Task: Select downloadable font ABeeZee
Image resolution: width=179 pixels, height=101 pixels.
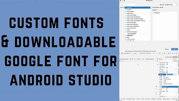Action: 137,35
